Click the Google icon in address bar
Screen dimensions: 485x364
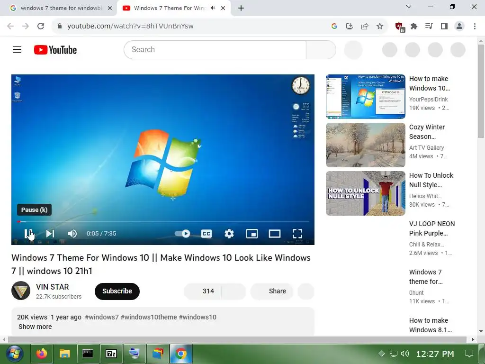pos(334,27)
